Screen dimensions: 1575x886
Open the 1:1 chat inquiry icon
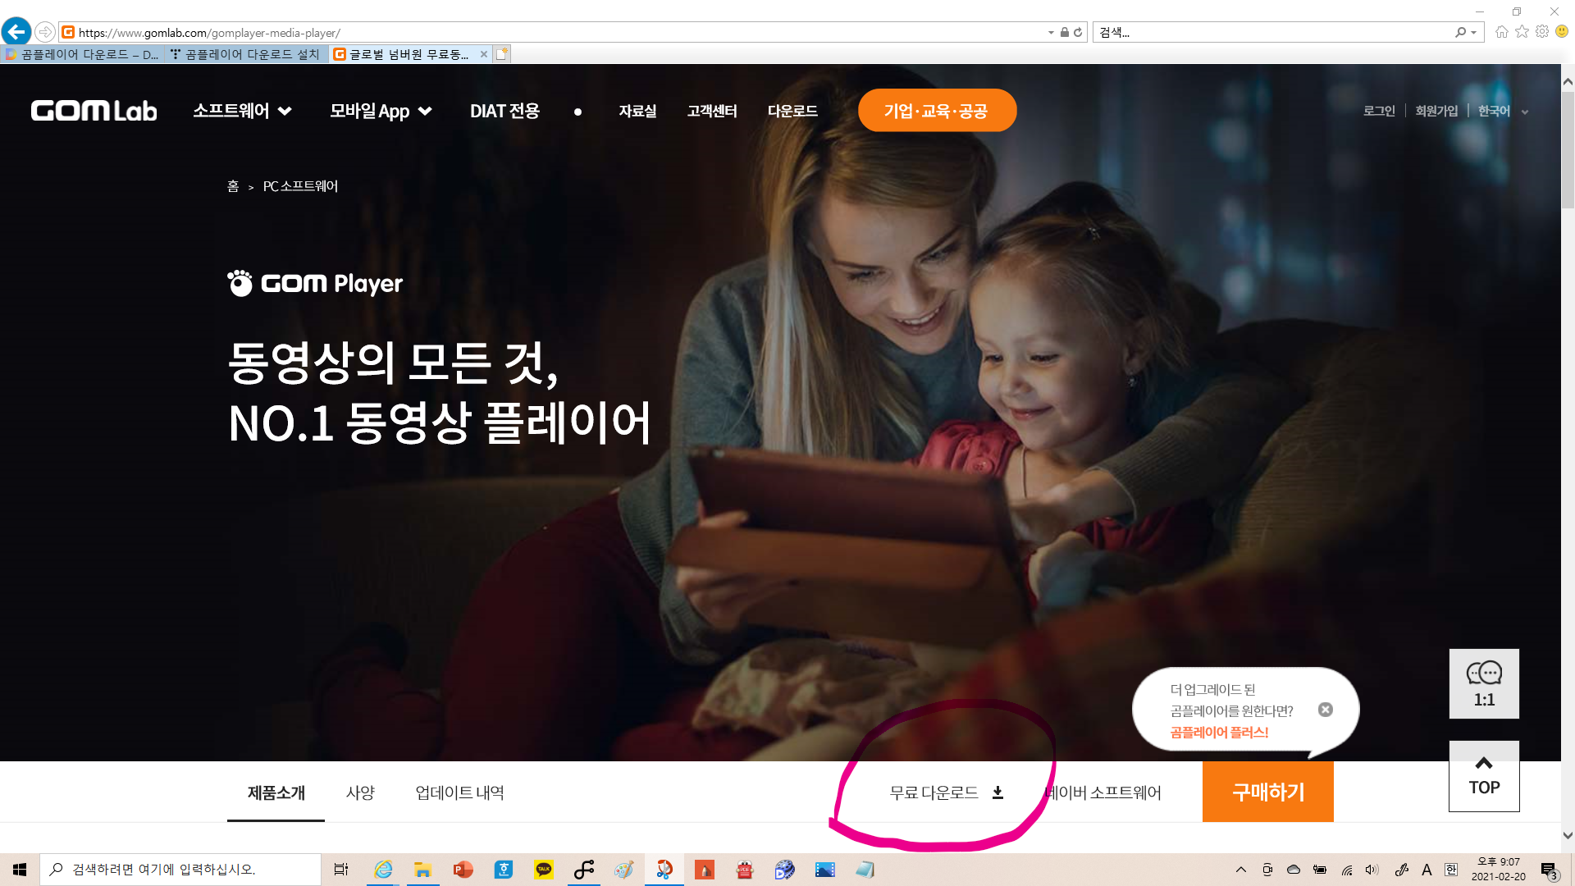tap(1483, 683)
